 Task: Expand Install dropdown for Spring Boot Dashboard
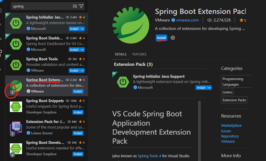tap(82, 50)
